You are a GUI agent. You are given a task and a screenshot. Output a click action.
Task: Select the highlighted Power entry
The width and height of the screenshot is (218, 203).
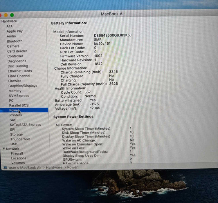tap(24, 110)
